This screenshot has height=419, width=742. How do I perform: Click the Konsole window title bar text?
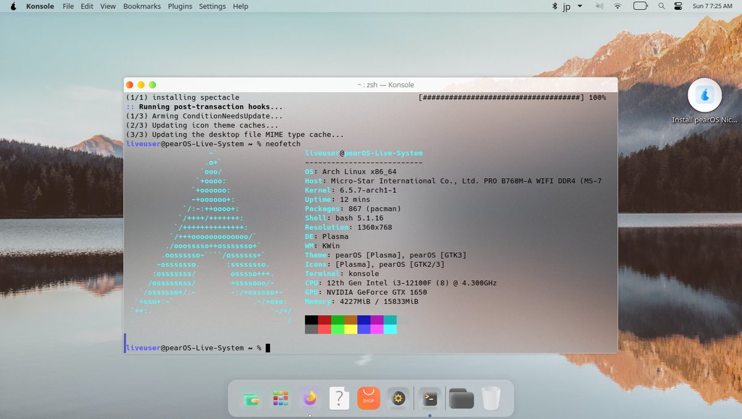pyautogui.click(x=385, y=85)
